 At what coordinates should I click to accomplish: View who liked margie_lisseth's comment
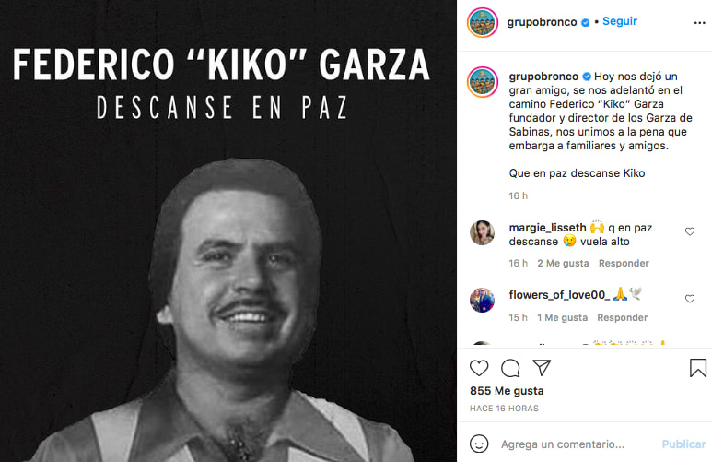[563, 264]
